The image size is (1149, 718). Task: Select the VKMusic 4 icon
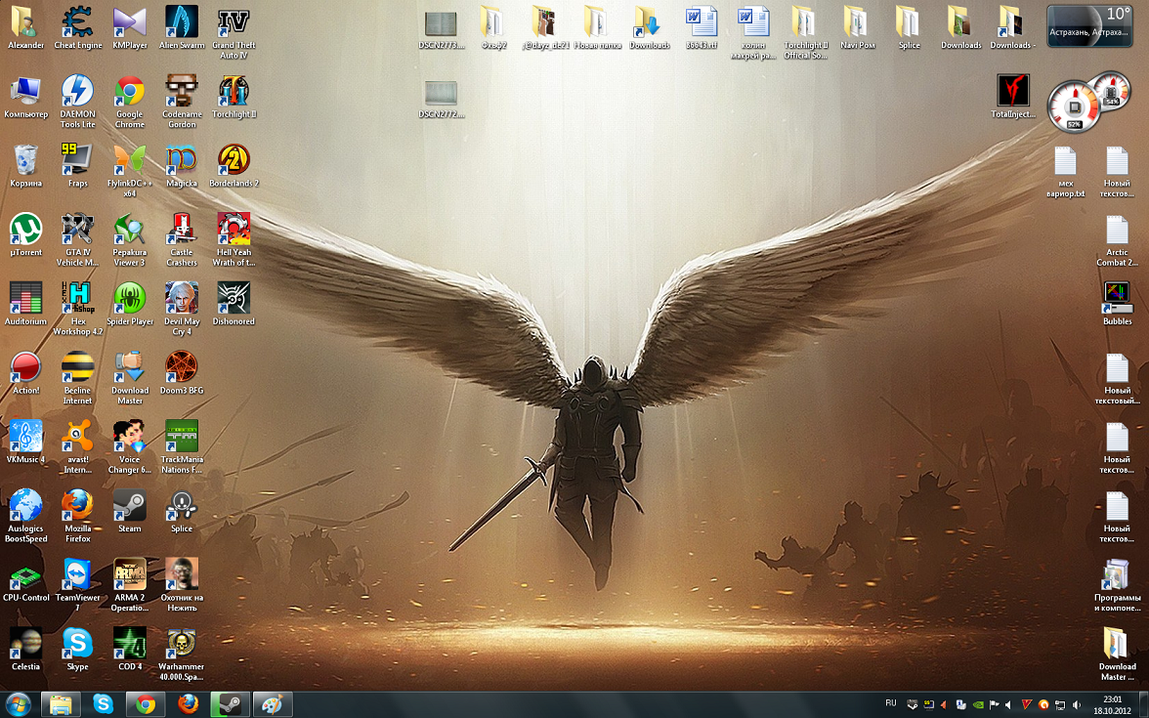click(x=25, y=442)
